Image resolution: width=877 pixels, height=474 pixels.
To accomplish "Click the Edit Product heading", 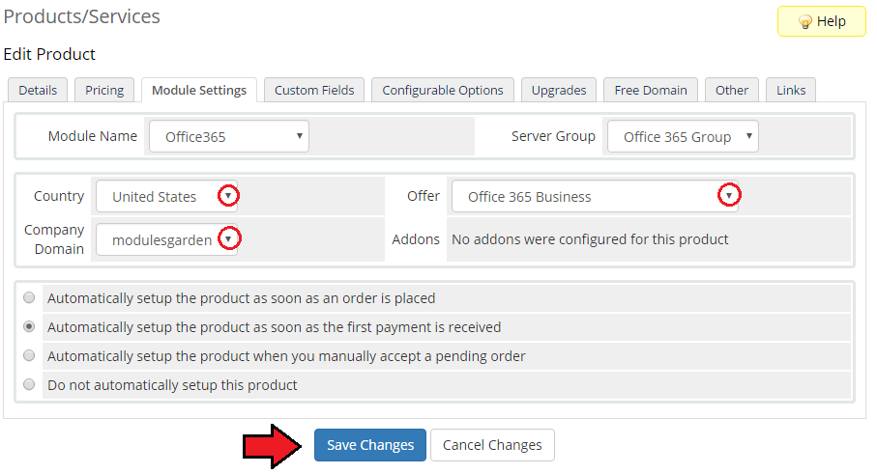I will 49,54.
